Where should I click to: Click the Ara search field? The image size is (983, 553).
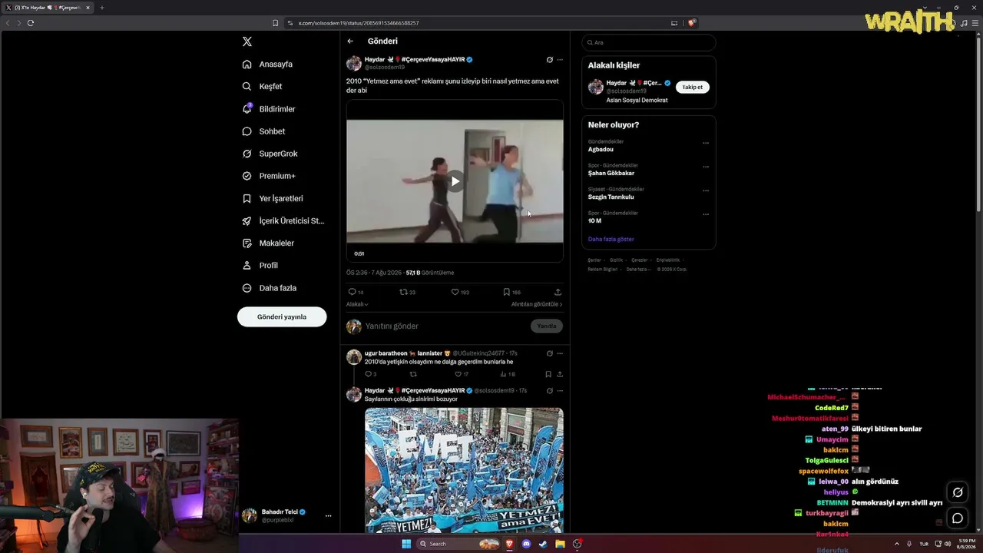click(x=648, y=43)
